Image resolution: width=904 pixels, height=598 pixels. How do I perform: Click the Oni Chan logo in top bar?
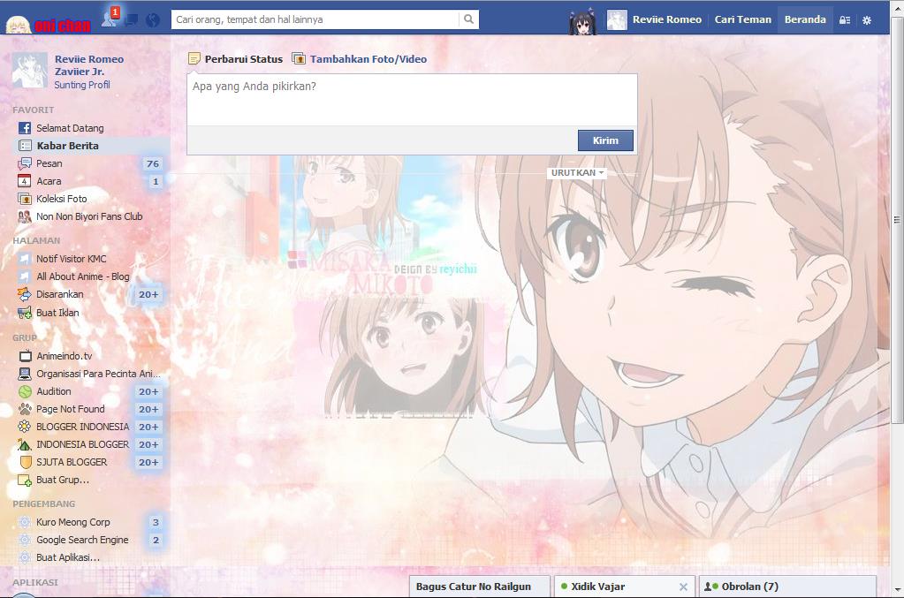tap(49, 24)
